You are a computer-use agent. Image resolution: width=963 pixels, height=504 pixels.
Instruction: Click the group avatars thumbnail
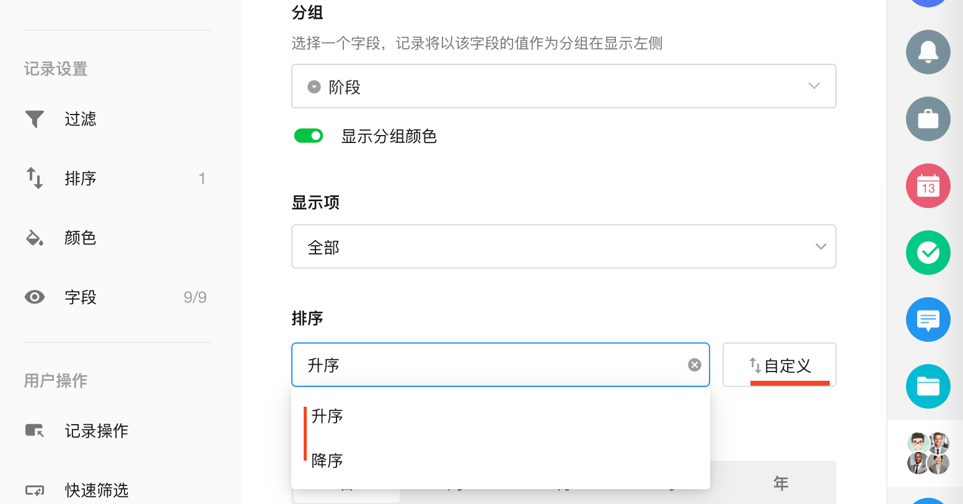point(928,453)
